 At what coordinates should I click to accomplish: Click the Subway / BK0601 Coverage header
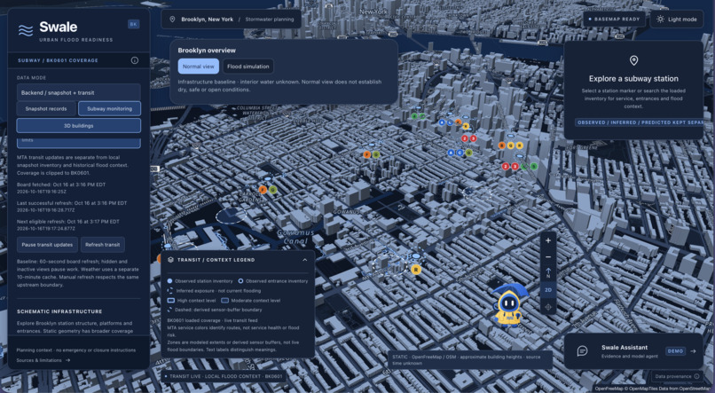[x=58, y=60]
